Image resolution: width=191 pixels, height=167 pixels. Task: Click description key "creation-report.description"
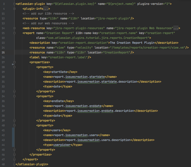pyautogui.click(x=83, y=43)
